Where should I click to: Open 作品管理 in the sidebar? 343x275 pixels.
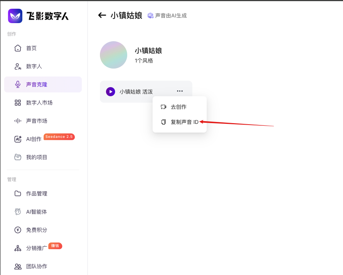43,194
